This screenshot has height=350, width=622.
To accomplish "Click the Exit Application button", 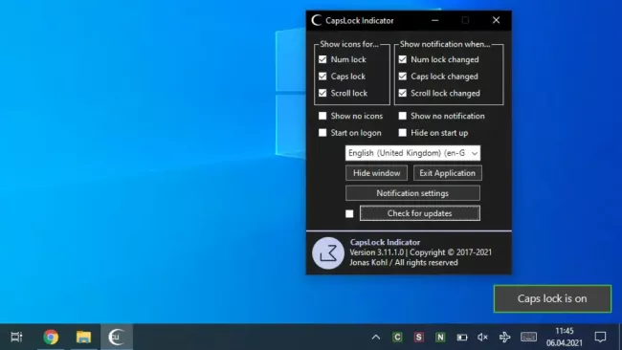I will [x=448, y=173].
